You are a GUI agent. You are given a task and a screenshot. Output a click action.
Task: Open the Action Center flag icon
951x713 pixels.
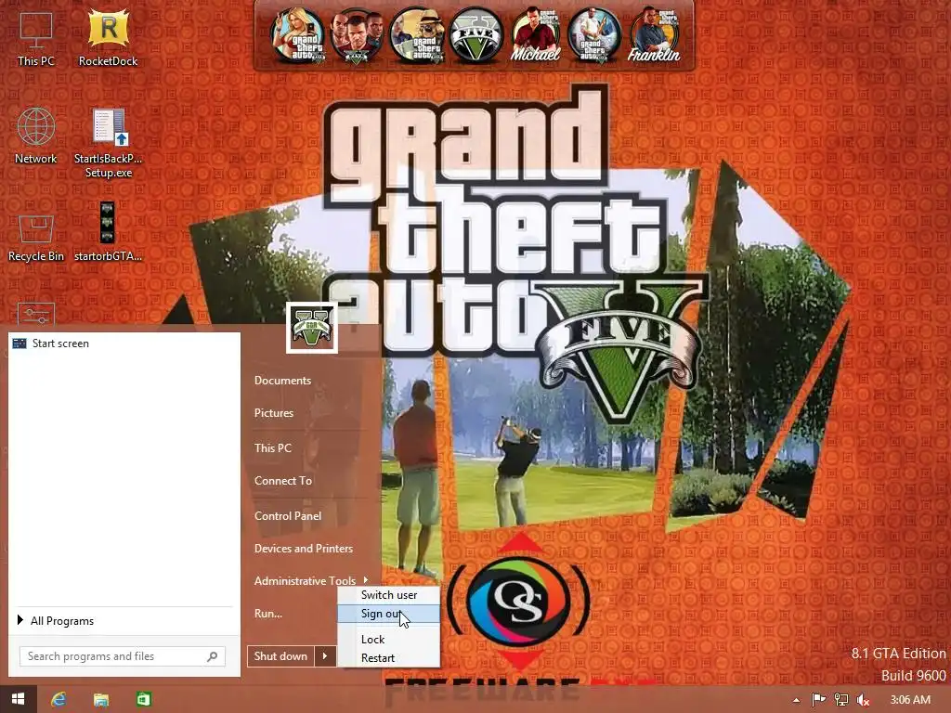tap(818, 700)
